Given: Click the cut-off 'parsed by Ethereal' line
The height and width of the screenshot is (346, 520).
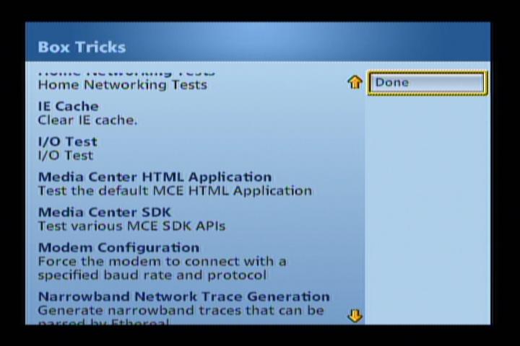Looking at the screenshot, I should [103, 321].
